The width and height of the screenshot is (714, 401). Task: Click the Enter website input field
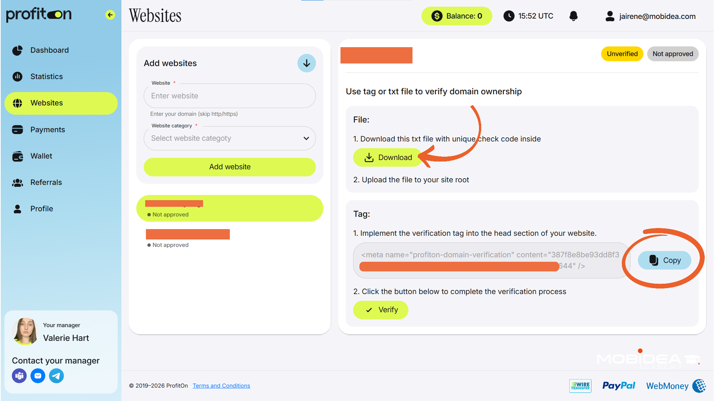[x=229, y=96]
